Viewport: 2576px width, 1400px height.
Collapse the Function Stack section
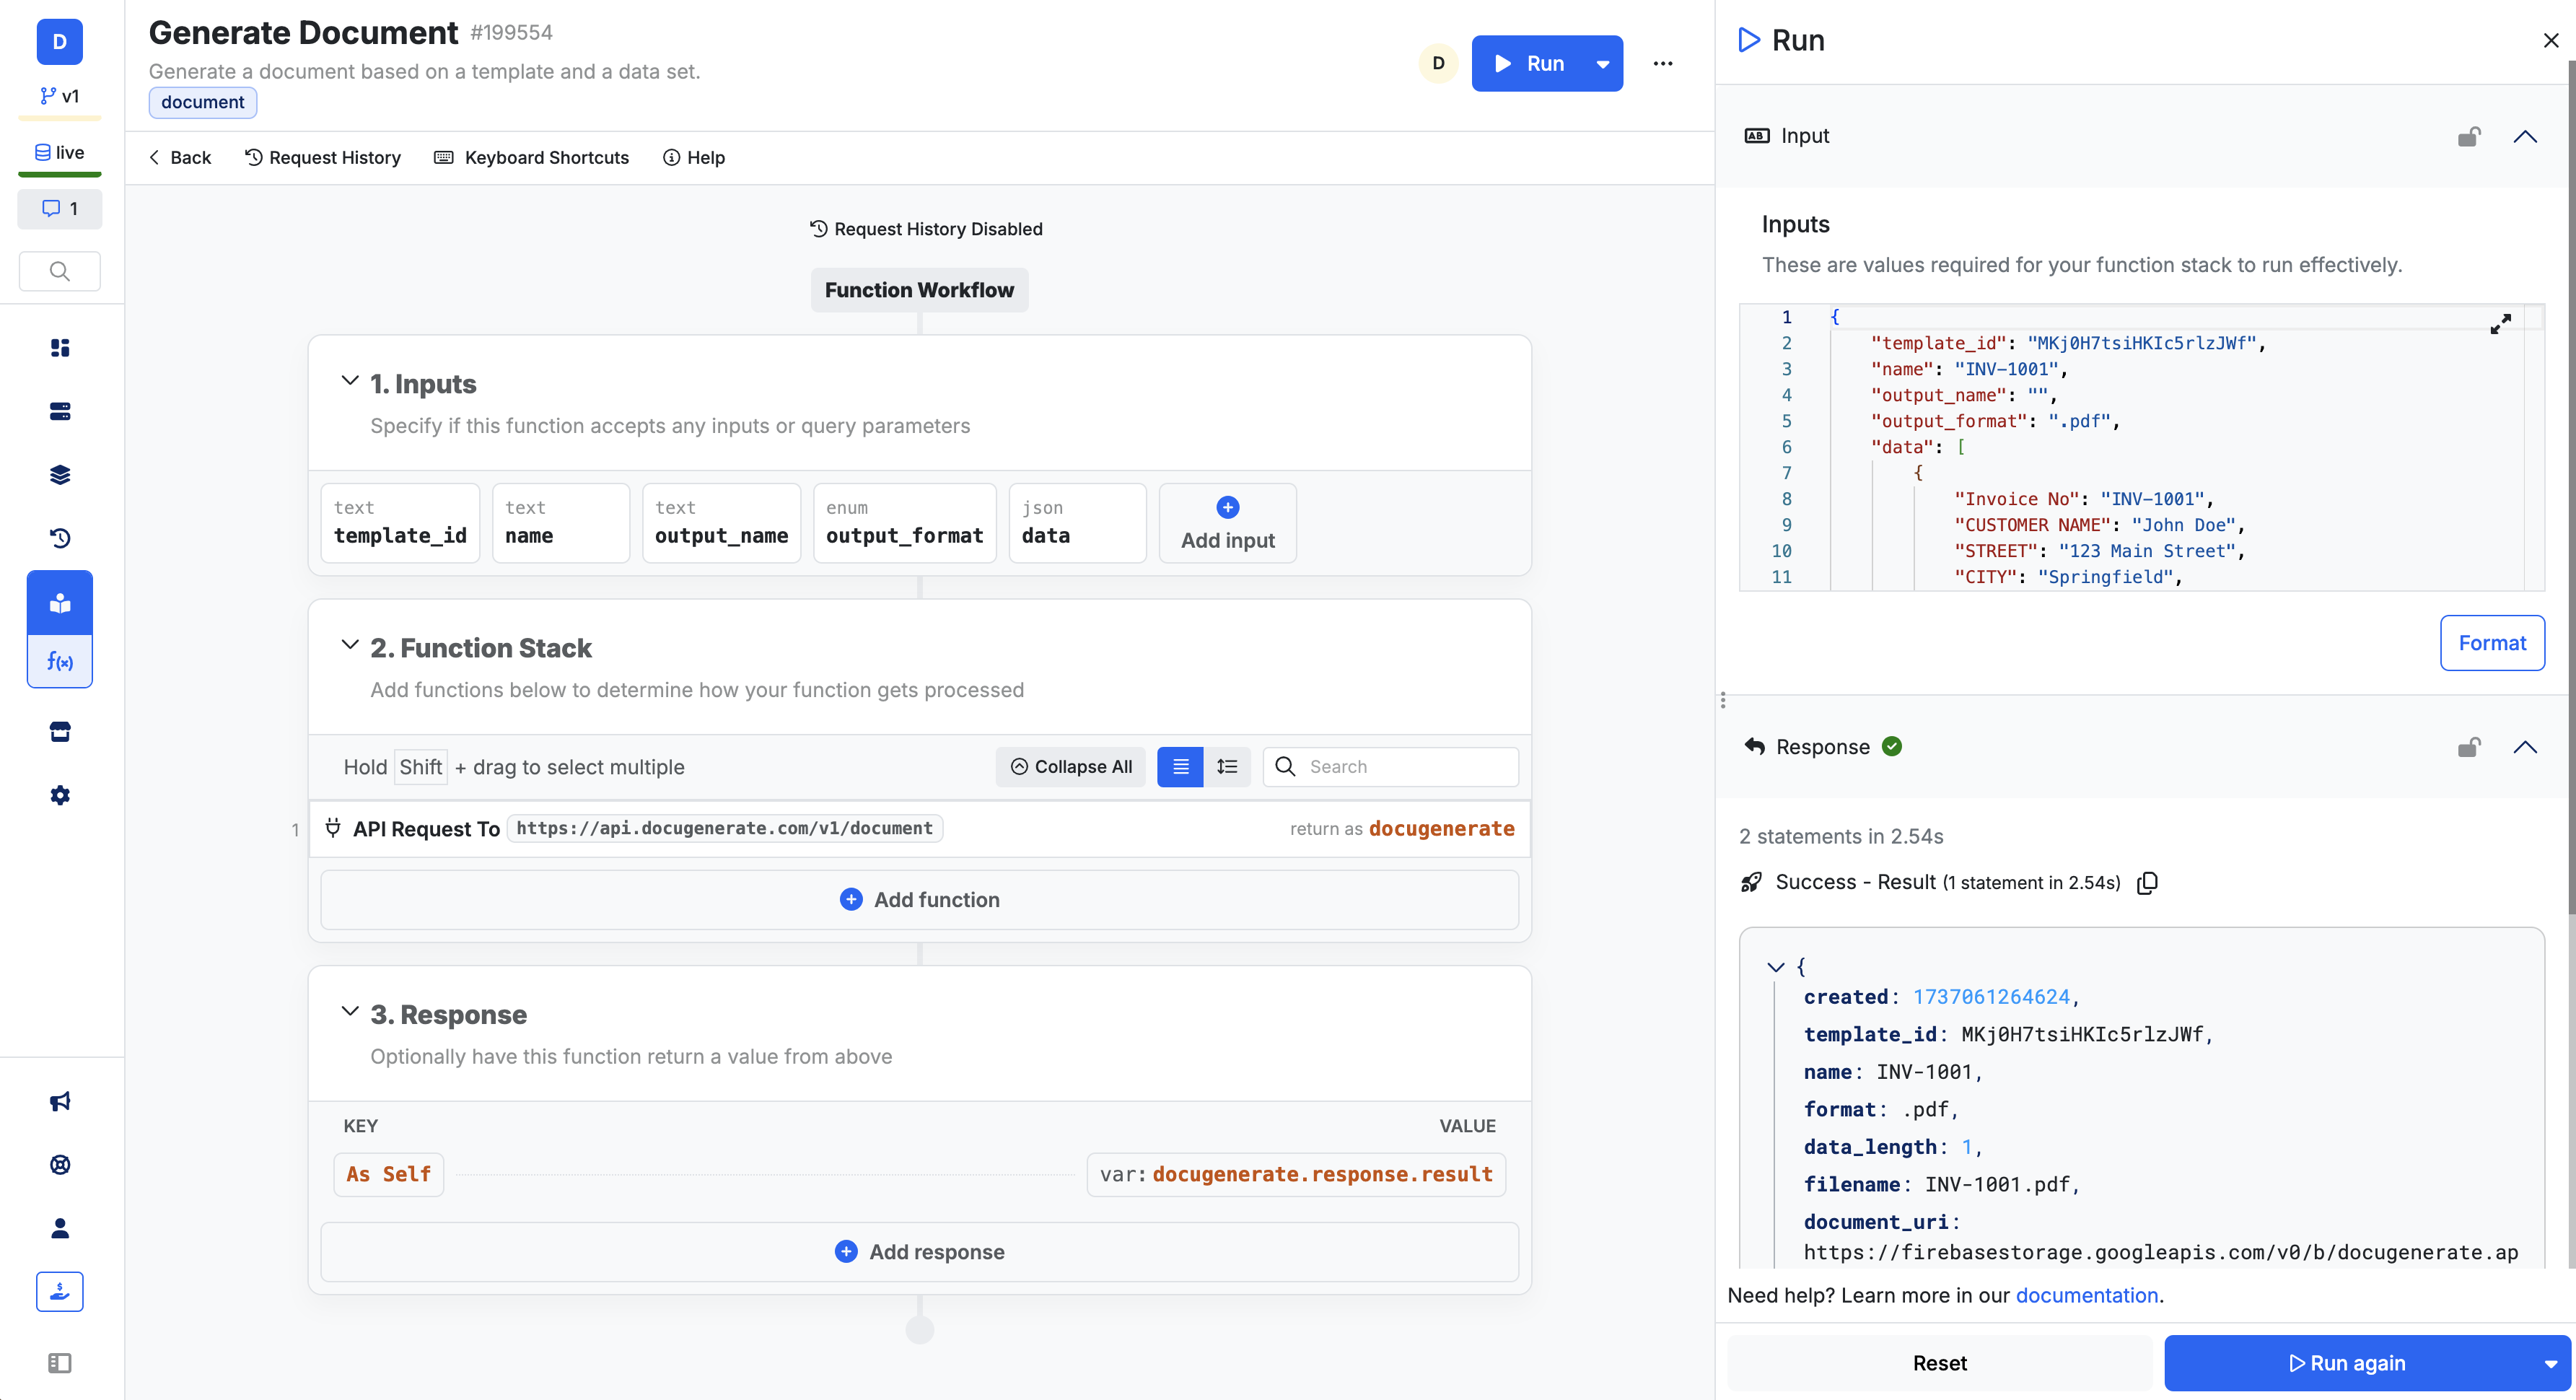351,645
